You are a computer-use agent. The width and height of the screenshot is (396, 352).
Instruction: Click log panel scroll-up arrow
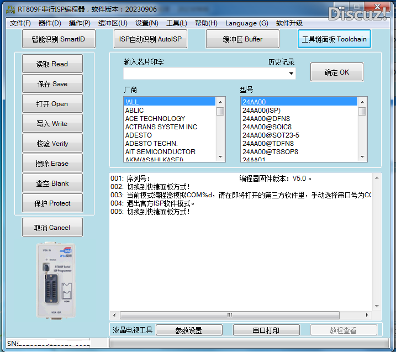[377, 178]
